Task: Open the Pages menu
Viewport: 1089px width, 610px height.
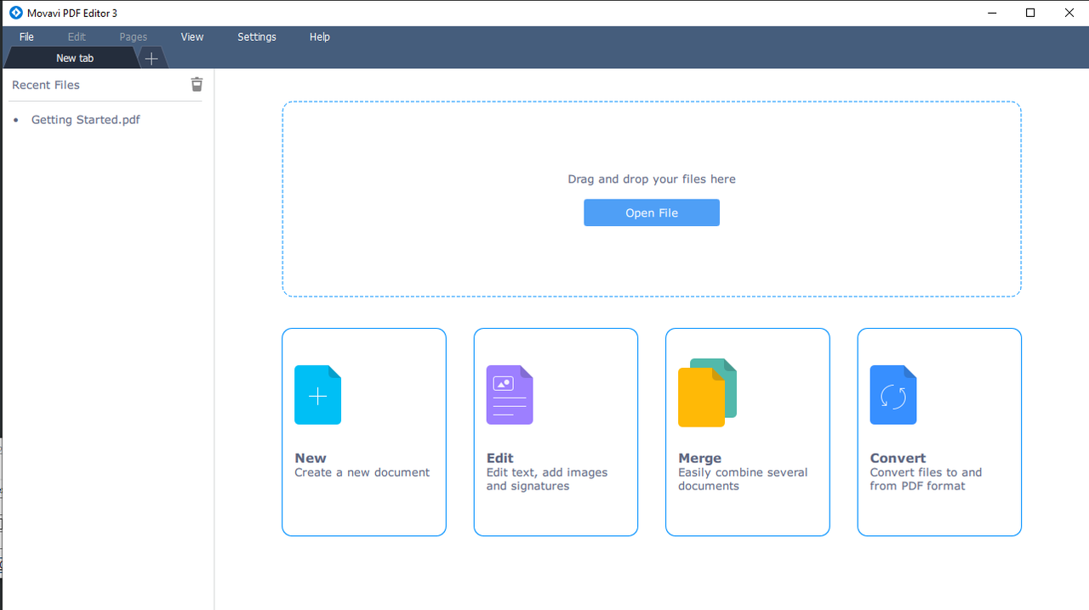Action: click(x=134, y=37)
